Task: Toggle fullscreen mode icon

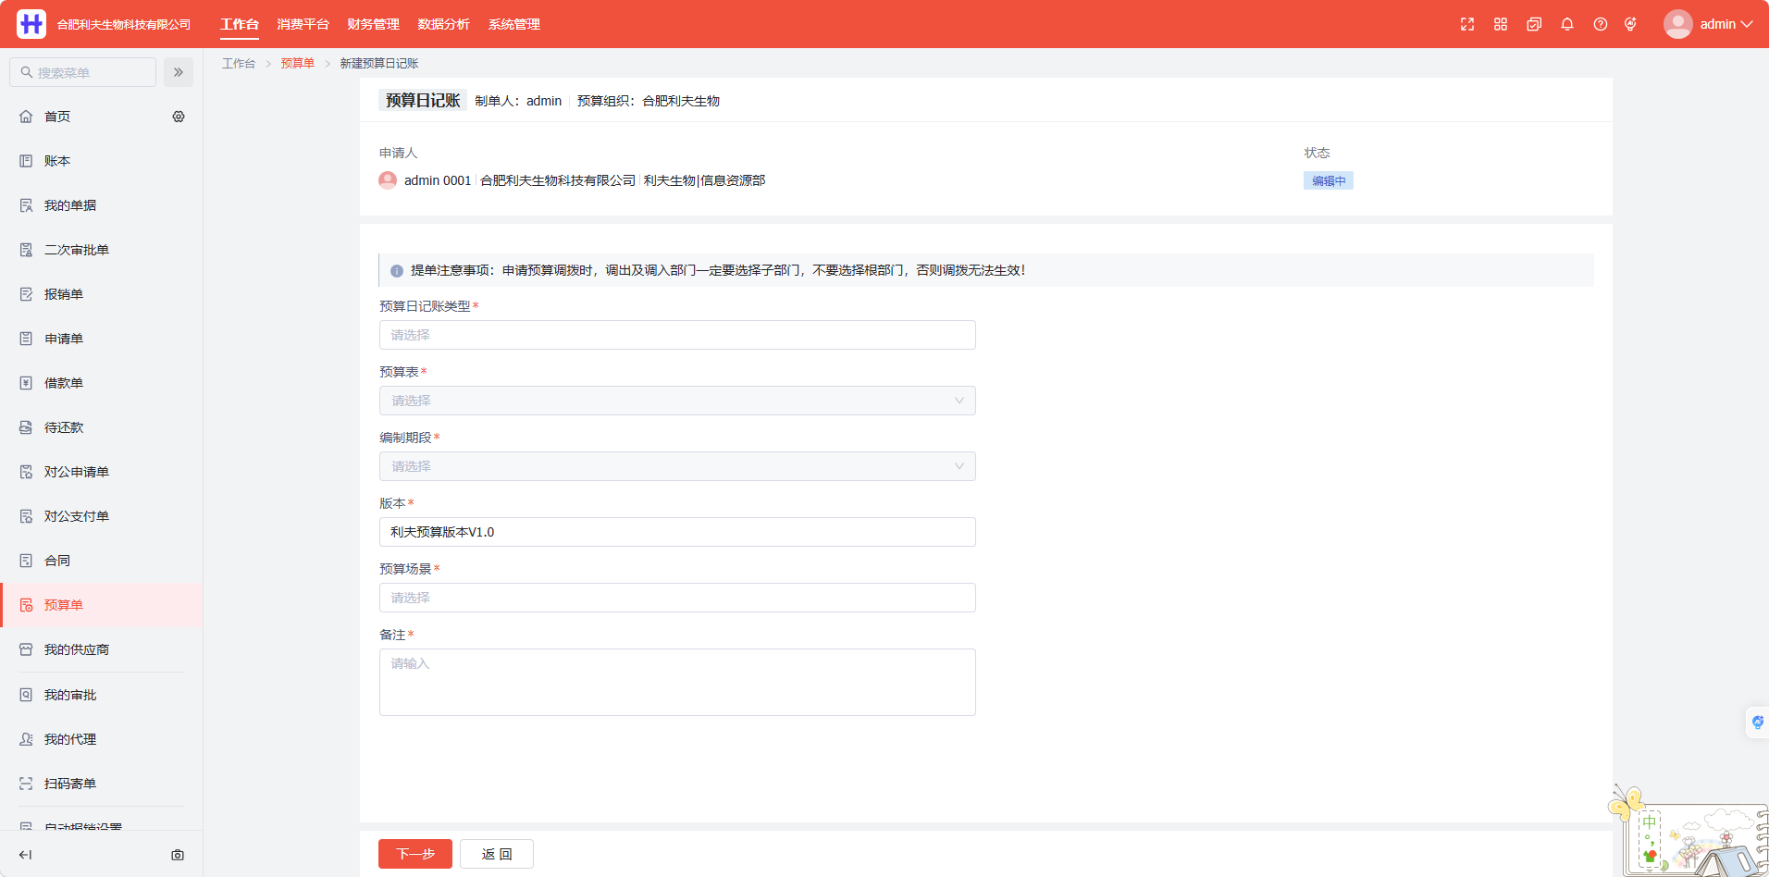Action: click(x=1467, y=24)
